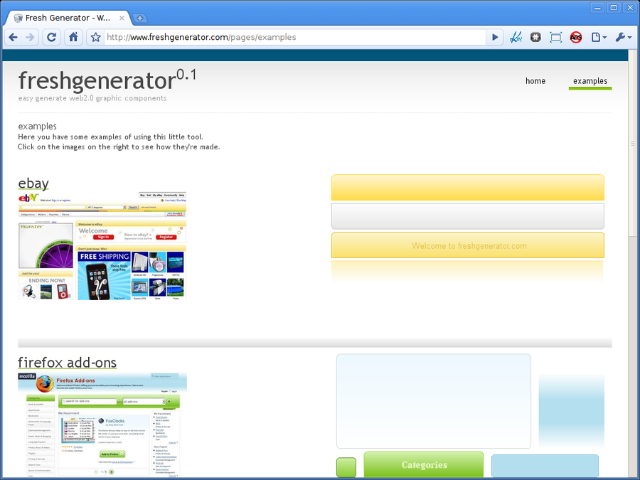Open a new browser tab

pos(139,18)
